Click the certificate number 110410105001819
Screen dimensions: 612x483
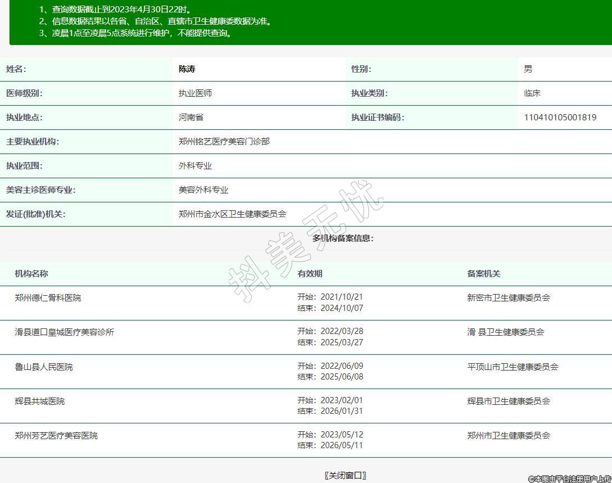560,118
